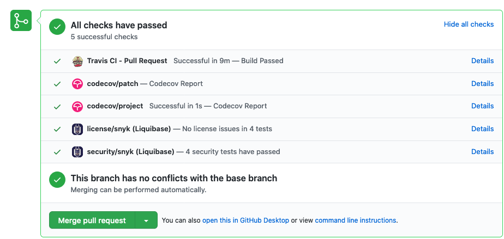This screenshot has width=504, height=239.
Task: Follow the 'open this in GitHub Desktop' link
Action: point(245,220)
